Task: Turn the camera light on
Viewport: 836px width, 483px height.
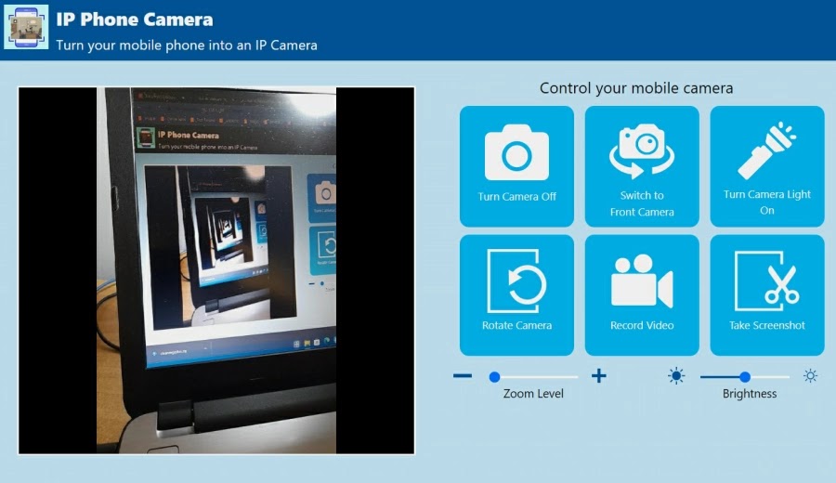Action: 767,165
